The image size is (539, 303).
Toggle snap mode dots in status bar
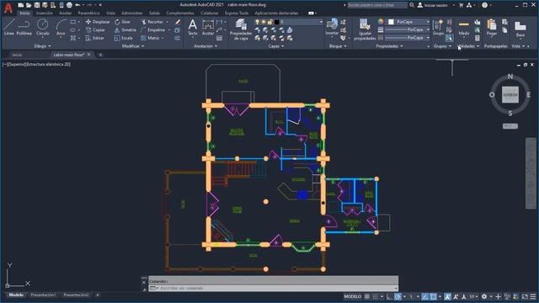pyautogui.click(x=375, y=296)
